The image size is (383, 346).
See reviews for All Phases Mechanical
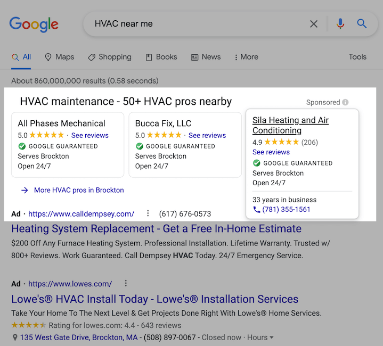click(90, 135)
